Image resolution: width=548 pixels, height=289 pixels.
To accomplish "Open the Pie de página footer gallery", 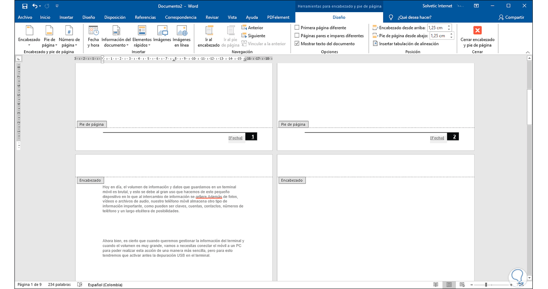I will [x=49, y=36].
